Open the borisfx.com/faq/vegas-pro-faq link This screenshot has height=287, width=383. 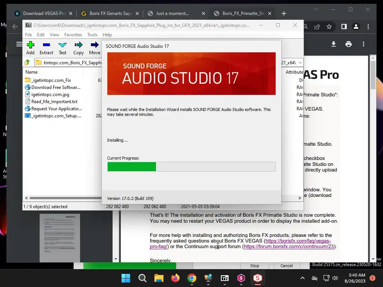coord(298,241)
